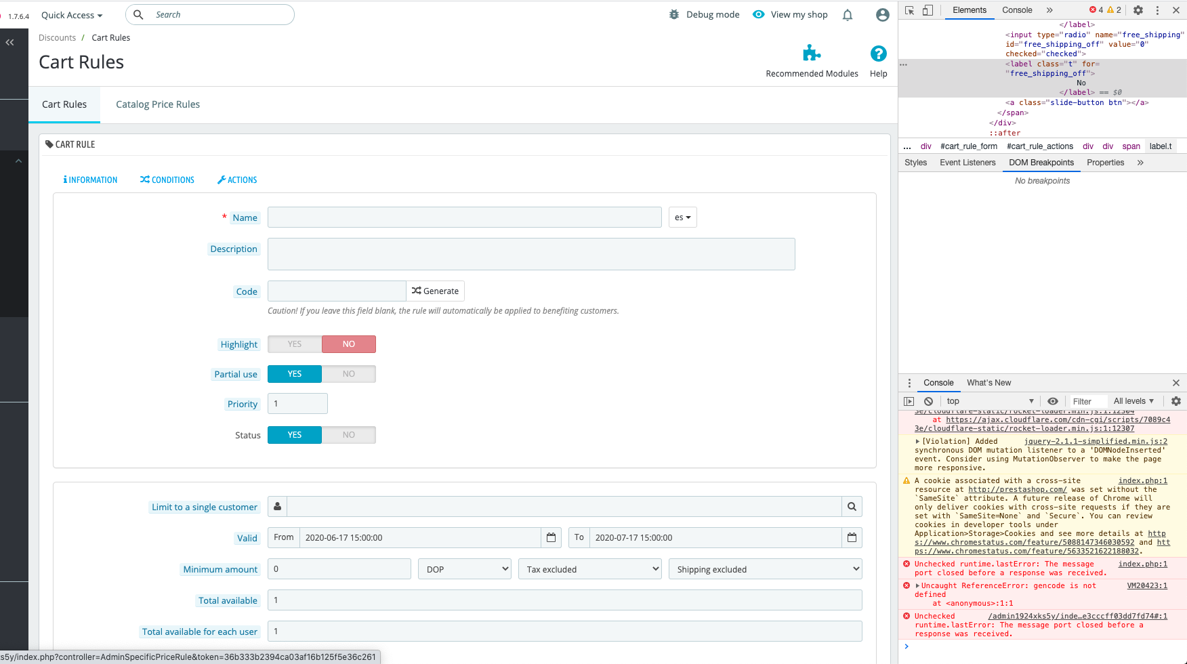The image size is (1187, 664).
Task: Open the Conditions sub-tab
Action: click(167, 180)
